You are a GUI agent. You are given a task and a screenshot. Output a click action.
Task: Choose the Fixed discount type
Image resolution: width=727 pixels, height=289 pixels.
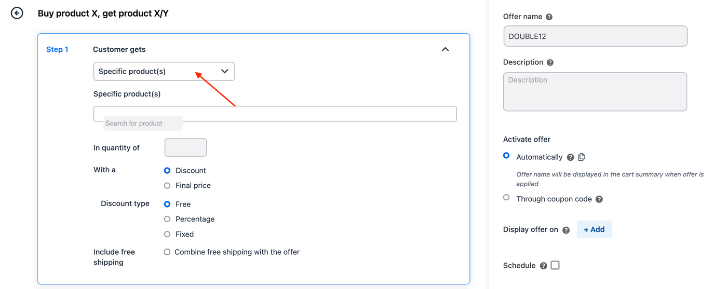point(167,235)
